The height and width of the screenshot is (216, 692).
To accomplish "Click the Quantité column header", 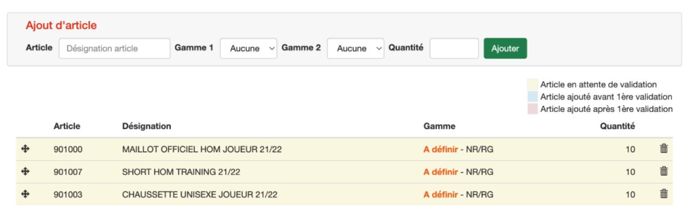I will 617,126.
